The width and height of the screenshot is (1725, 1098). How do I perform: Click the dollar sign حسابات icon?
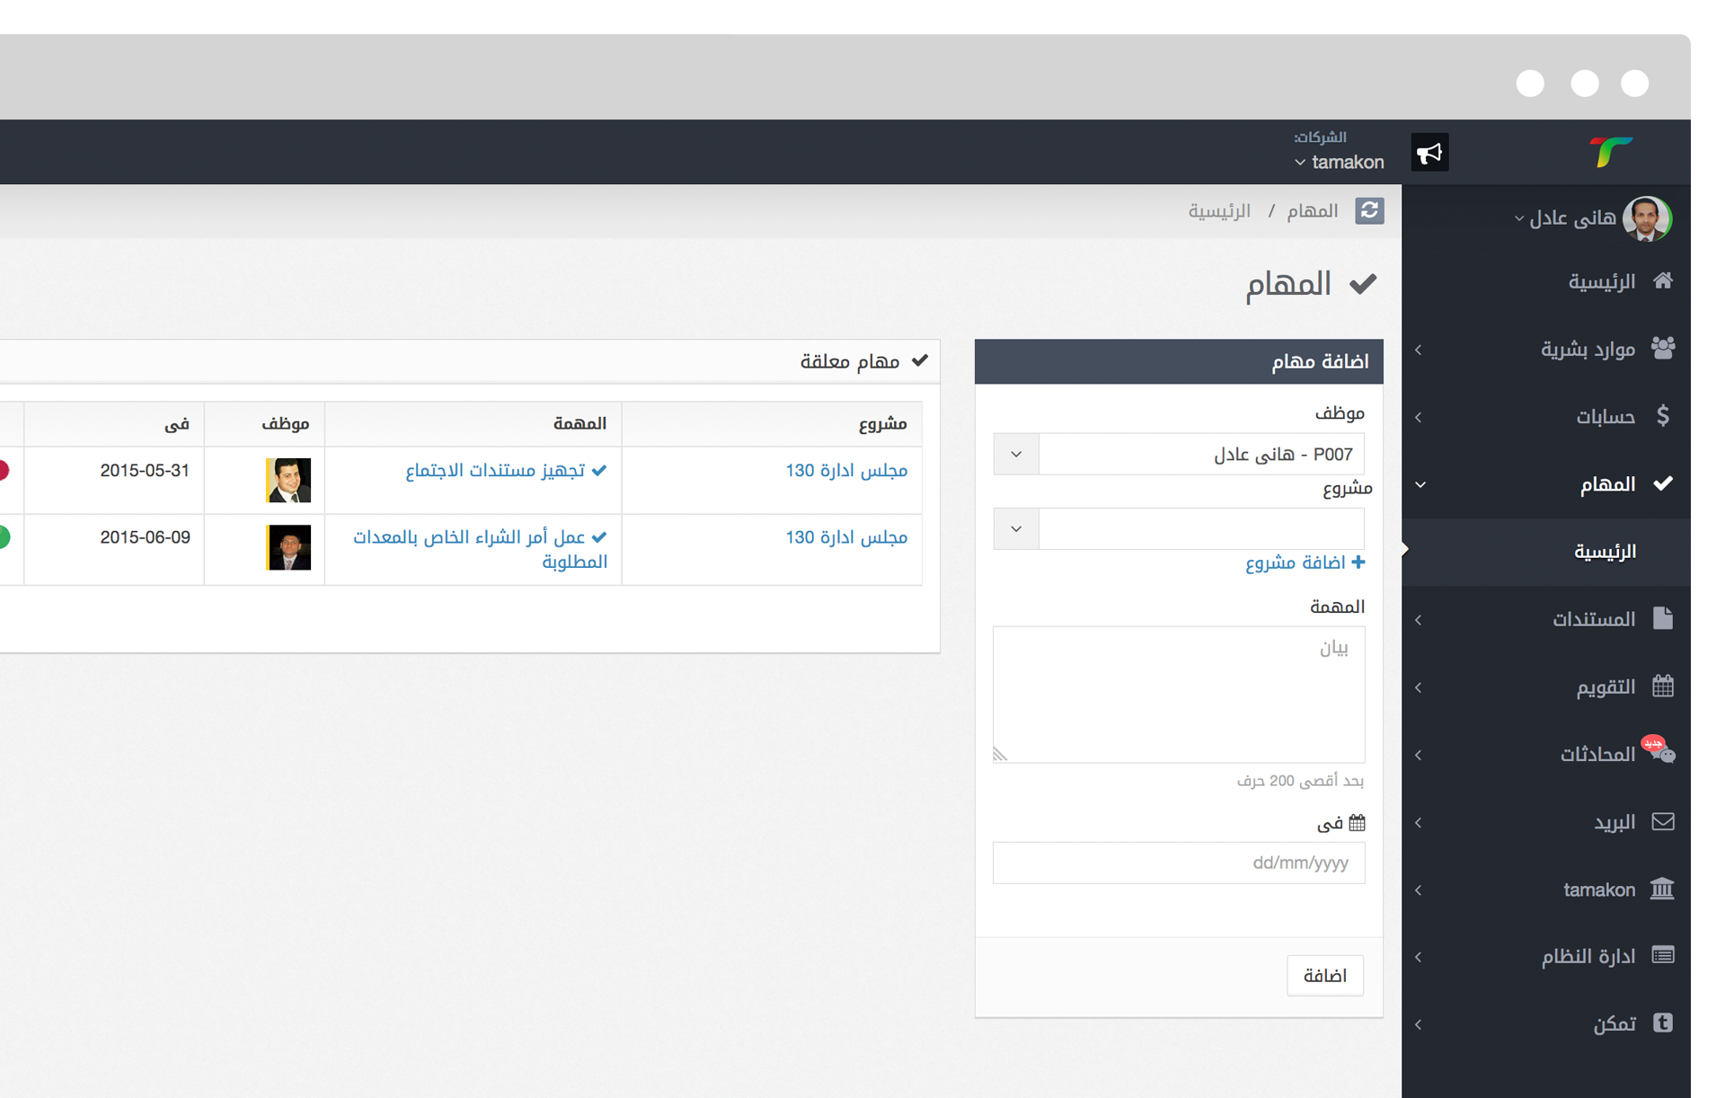point(1662,416)
